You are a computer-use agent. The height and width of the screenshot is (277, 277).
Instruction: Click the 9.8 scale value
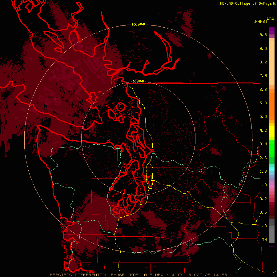point(263,34)
